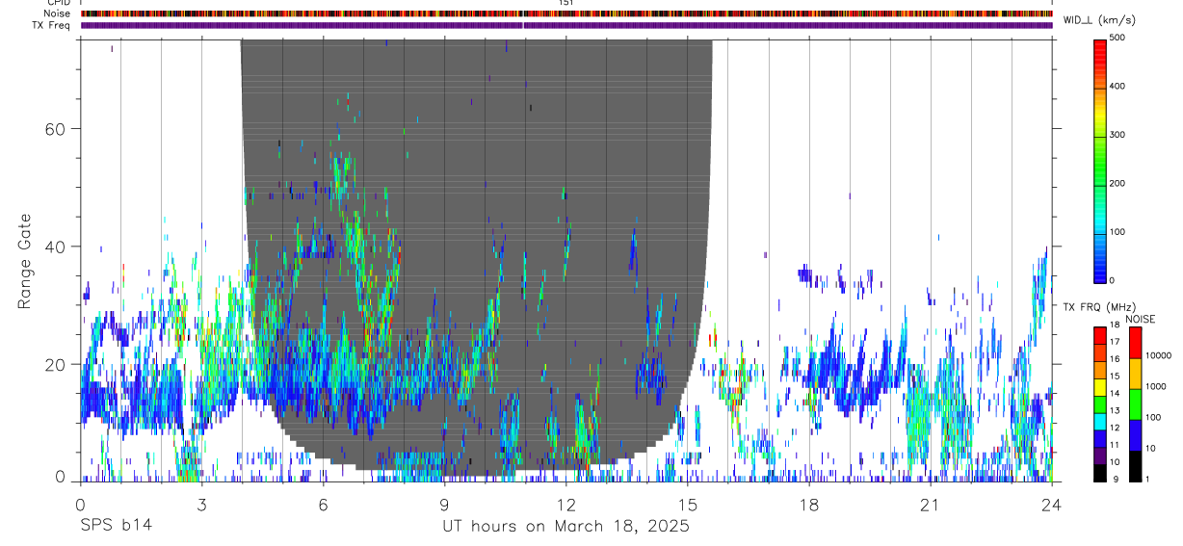The image size is (1183, 546).
Task: Click the '400' label on the width color bar
Action: click(1117, 87)
